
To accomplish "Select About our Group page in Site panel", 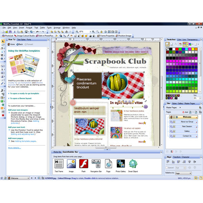I will (183, 122).
